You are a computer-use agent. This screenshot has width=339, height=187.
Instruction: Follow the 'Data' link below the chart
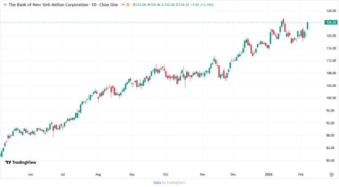157,182
